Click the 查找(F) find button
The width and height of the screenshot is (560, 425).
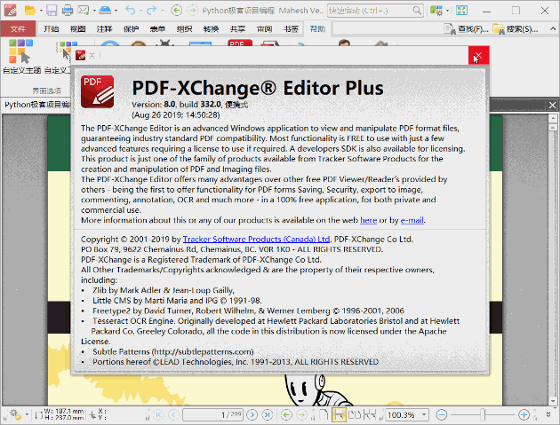click(466, 29)
